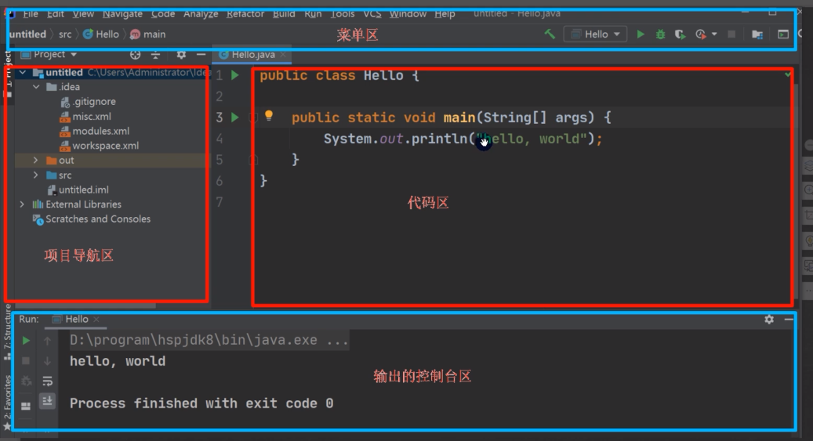
Task: Select modules.xml in project tree
Action: (x=95, y=131)
